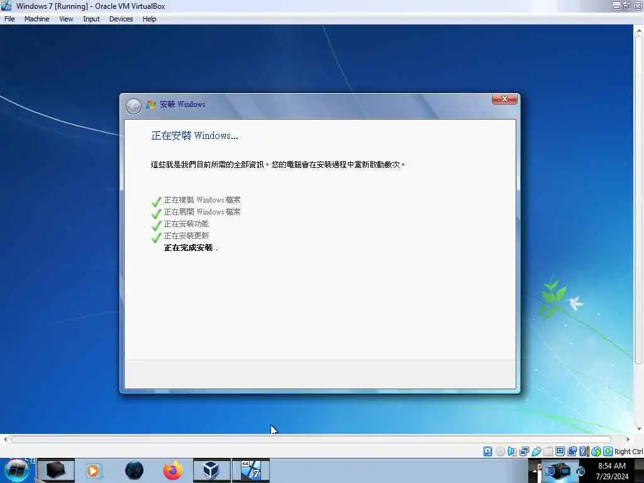Click the VirtualBox icon in title bar
This screenshot has width=644, height=483.
pos(6,6)
